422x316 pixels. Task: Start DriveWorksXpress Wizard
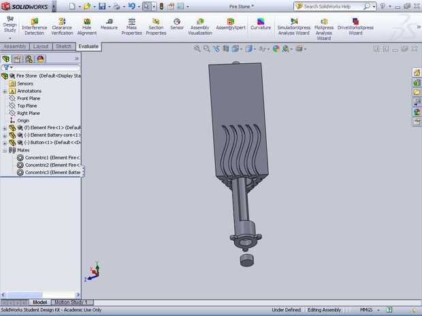coord(355,27)
